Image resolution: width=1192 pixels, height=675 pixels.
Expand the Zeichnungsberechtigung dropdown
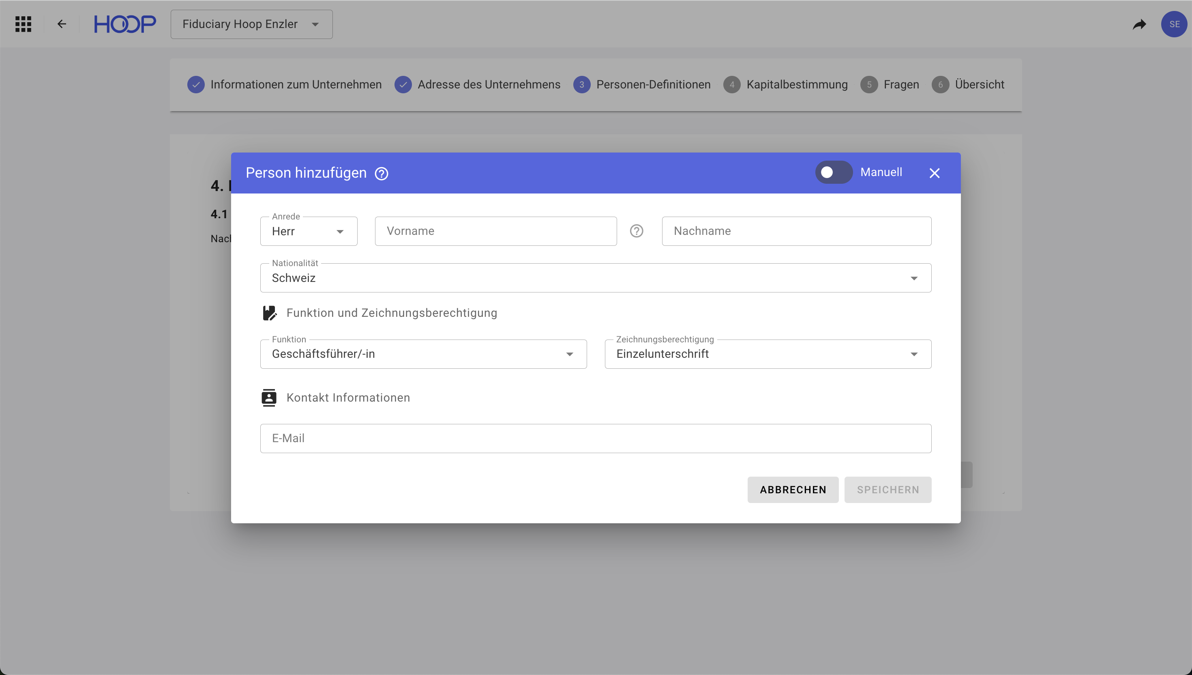tap(768, 354)
